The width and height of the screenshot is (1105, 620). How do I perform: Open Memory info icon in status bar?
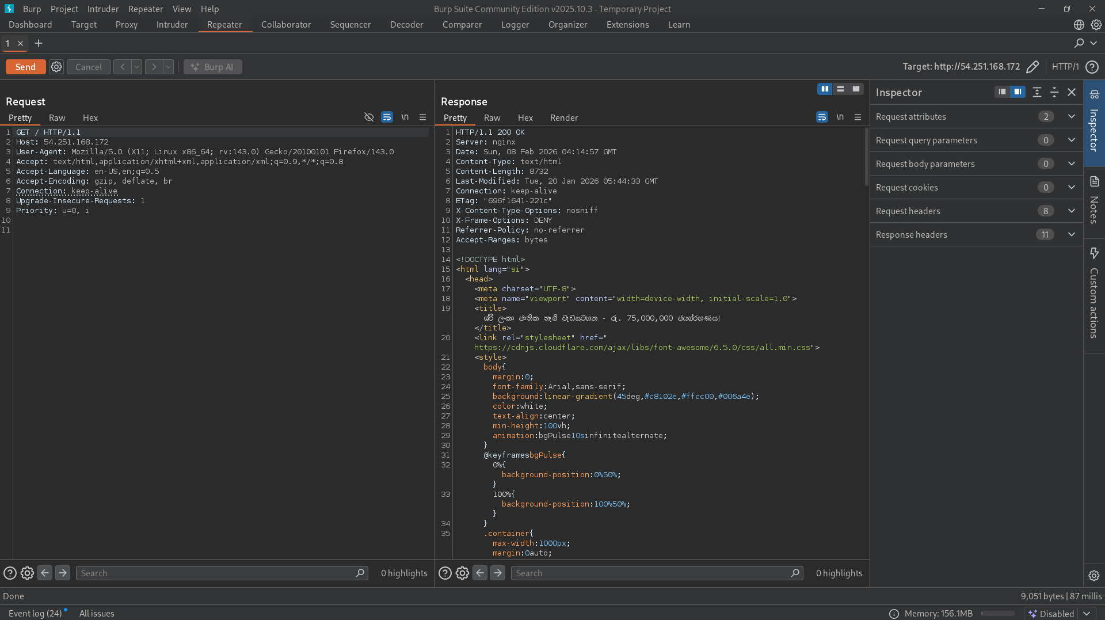coord(894,614)
